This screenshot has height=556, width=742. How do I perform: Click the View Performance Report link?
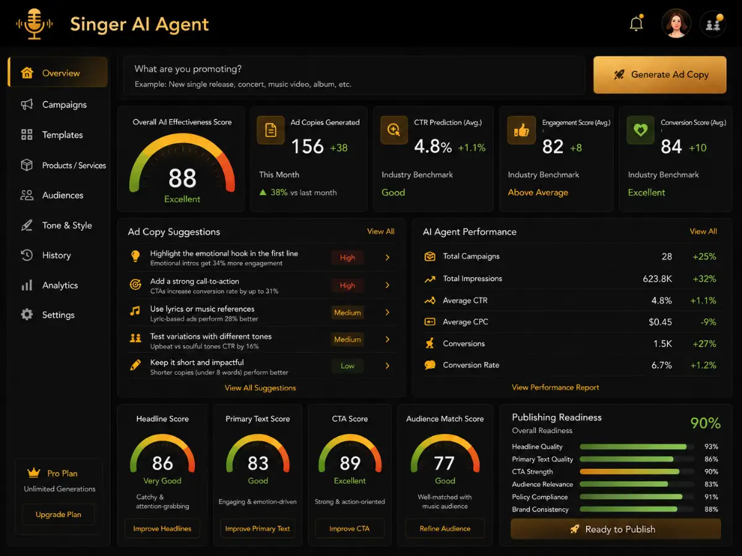(x=555, y=387)
